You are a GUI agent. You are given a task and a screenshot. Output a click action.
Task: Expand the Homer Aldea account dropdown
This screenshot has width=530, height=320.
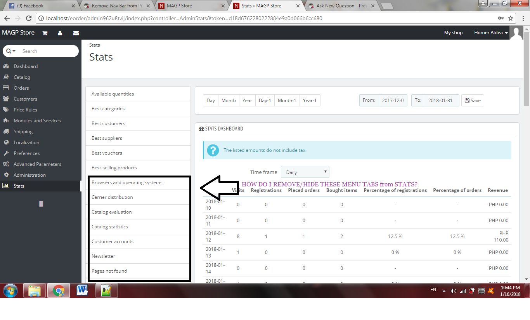click(x=491, y=33)
